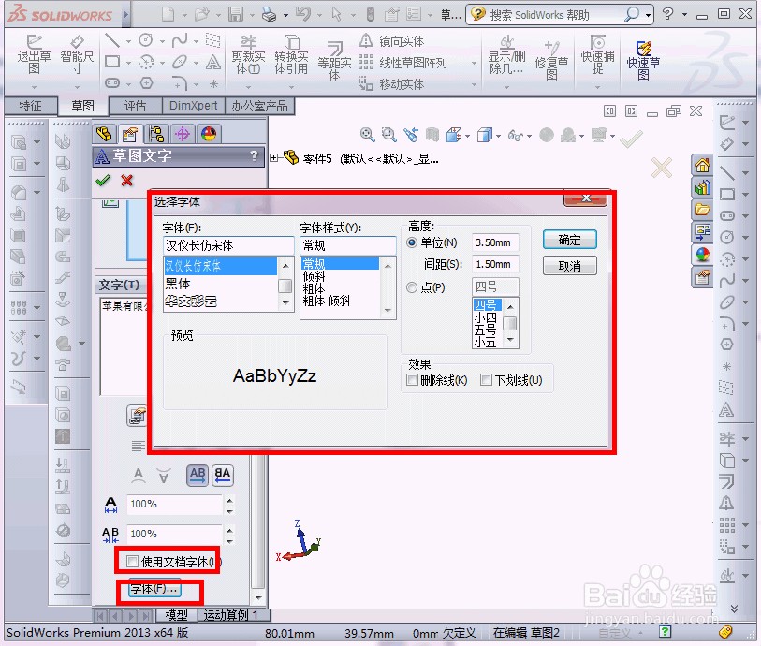Switch to Evaluate (评估) tab
Viewport: 761px width, 646px height.
click(x=135, y=105)
